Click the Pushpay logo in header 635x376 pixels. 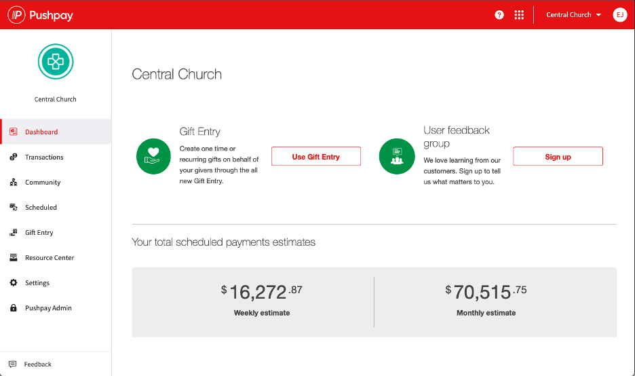tap(41, 15)
